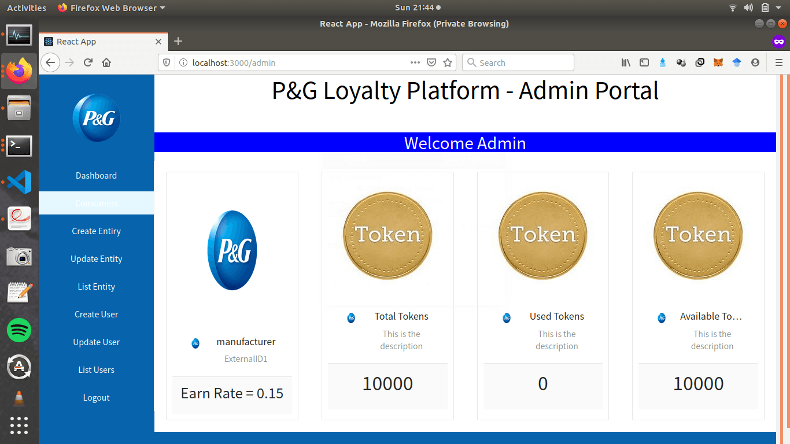
Task: Open page actions three-dot menu
Action: (415, 62)
